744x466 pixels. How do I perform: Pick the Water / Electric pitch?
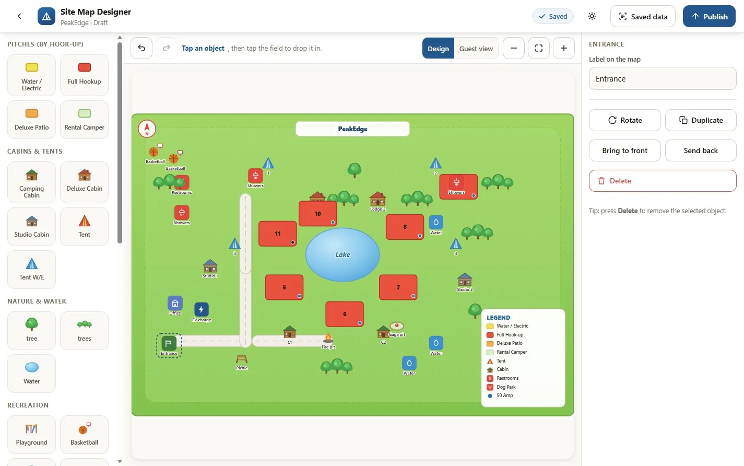coord(32,75)
